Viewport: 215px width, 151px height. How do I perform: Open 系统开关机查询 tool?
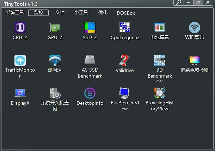pyautogui.click(x=55, y=93)
